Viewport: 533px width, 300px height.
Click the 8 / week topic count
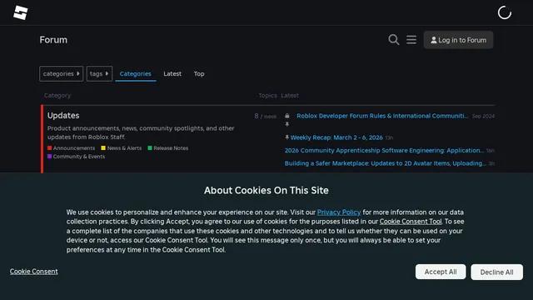click(x=266, y=117)
